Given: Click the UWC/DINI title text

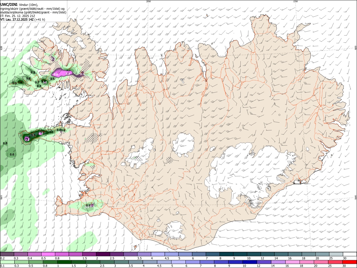Looking at the screenshot, I should pos(9,5).
